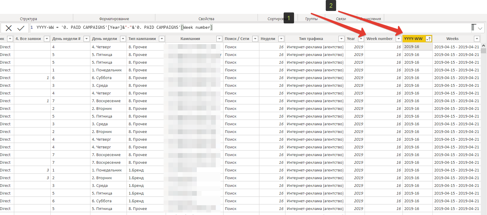
Task: Click the 'Группы' ribbon group label
Action: (312, 19)
